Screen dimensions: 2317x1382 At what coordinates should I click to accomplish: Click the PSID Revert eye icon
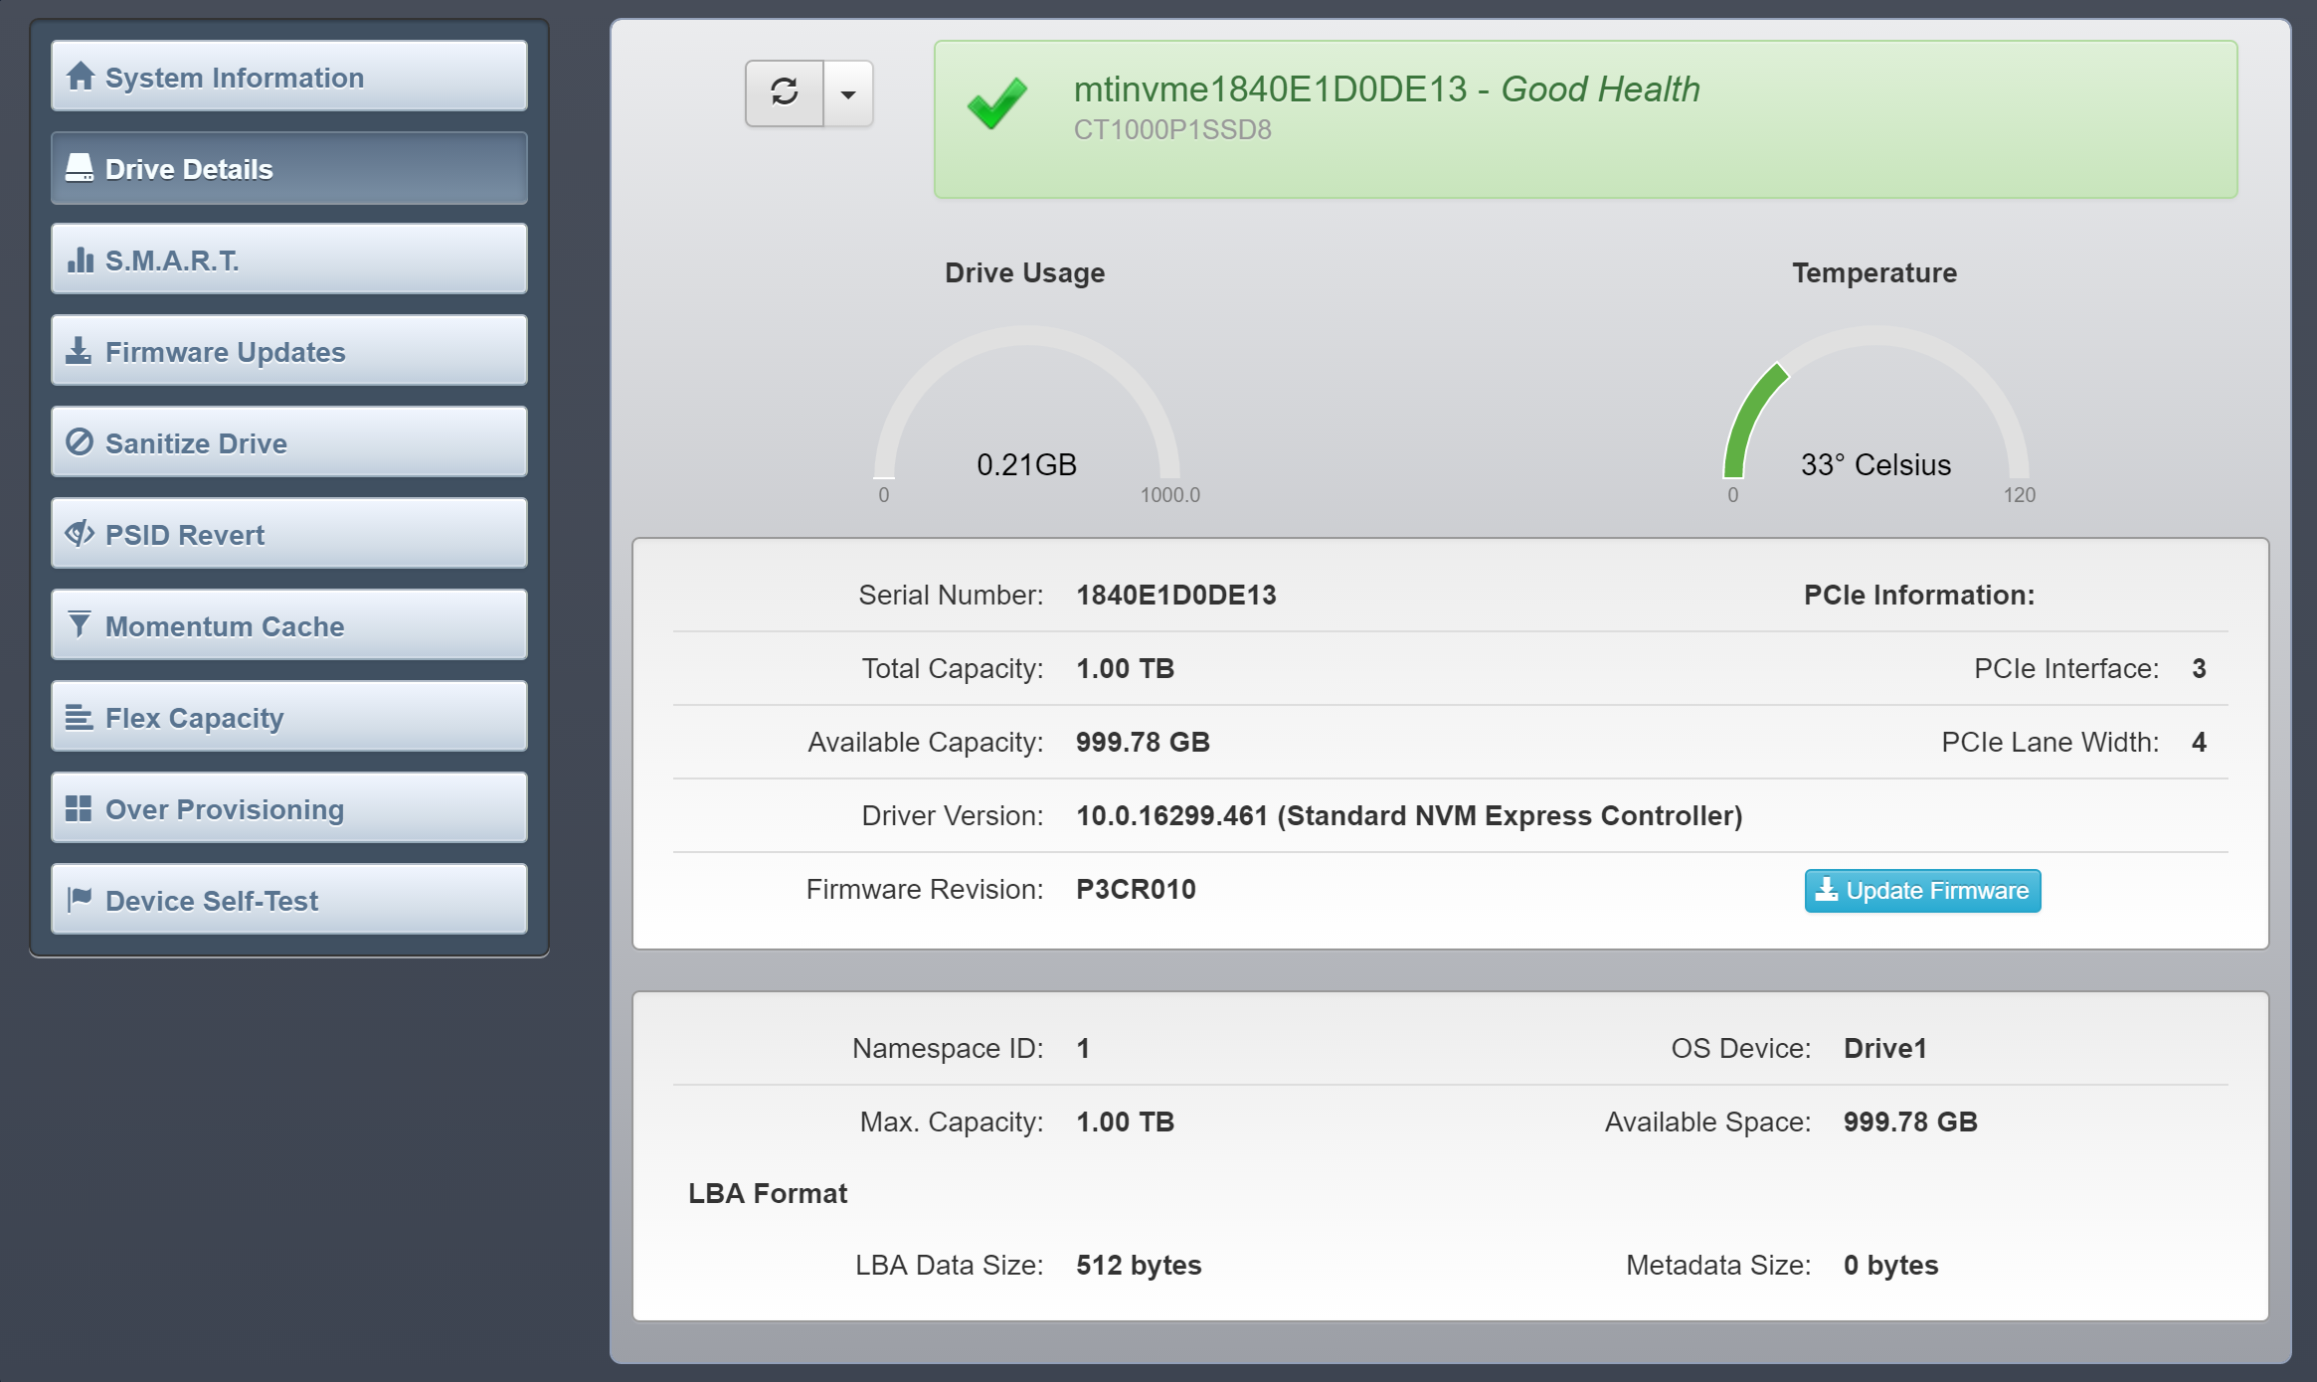[x=80, y=534]
